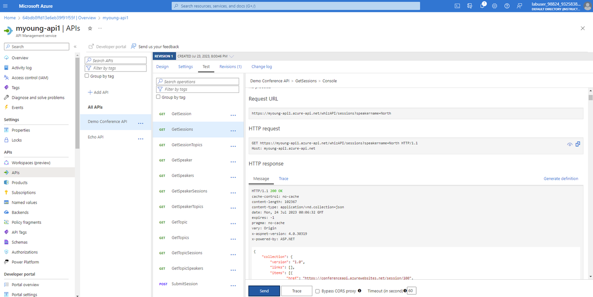Open the Help question mark icon
Viewport: 593px width, 297px height.
coord(507,6)
